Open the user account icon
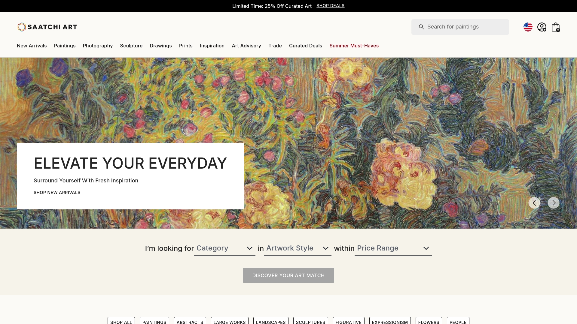The width and height of the screenshot is (577, 324). (542, 27)
